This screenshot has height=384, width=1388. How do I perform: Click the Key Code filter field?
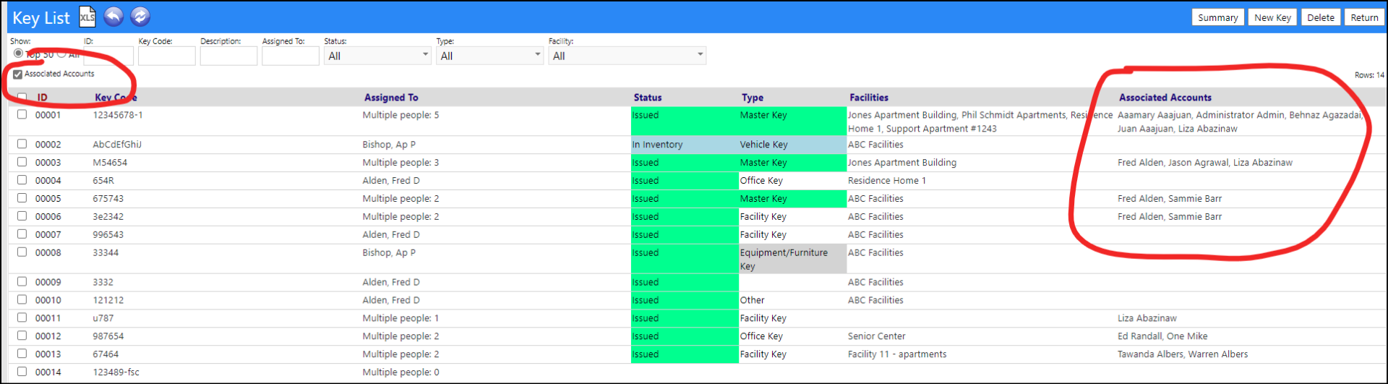167,56
